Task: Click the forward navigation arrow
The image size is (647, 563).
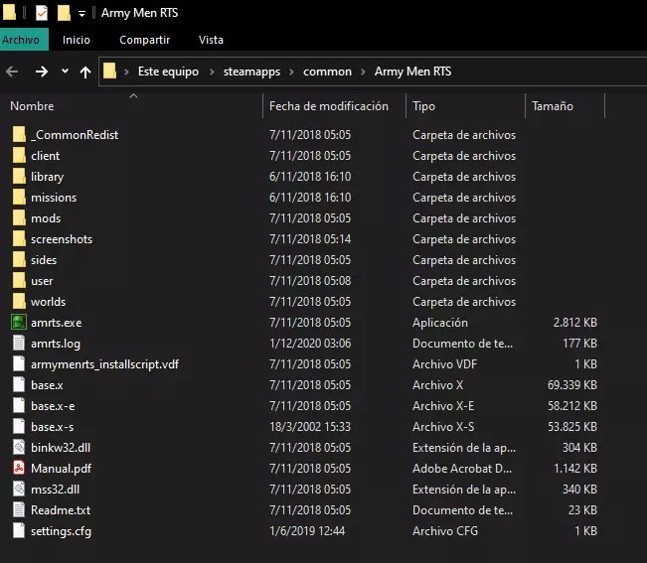Action: pyautogui.click(x=41, y=71)
